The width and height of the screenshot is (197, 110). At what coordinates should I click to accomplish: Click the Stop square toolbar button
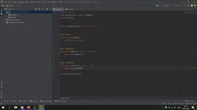pyautogui.click(x=184, y=5)
